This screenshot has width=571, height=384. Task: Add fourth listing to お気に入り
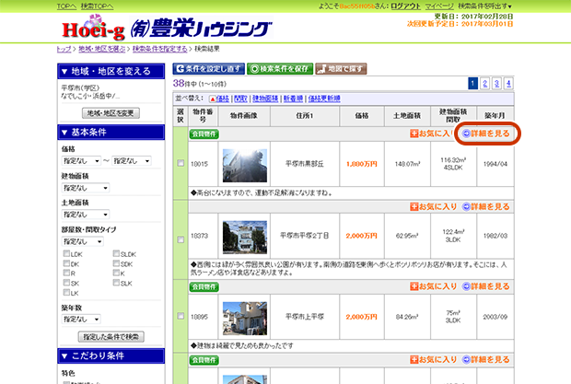[x=434, y=360]
